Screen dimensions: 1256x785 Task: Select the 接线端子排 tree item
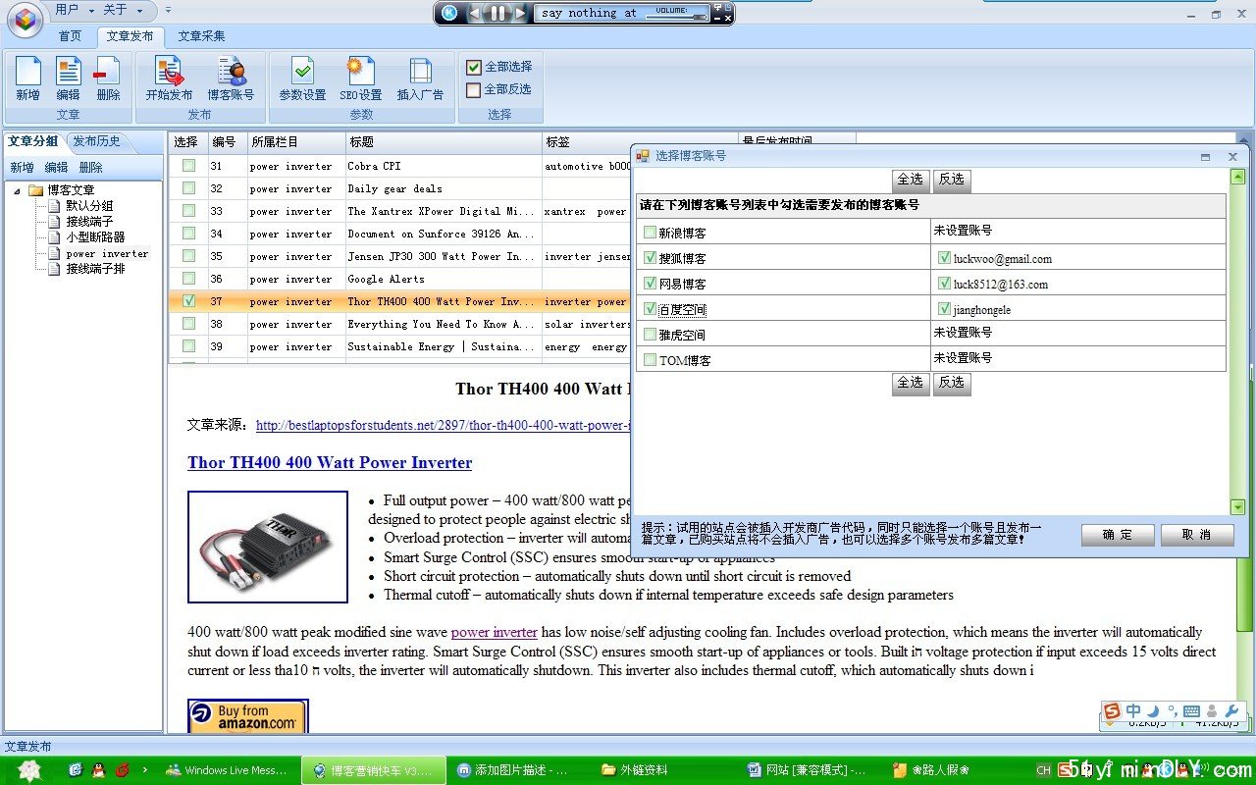point(95,269)
